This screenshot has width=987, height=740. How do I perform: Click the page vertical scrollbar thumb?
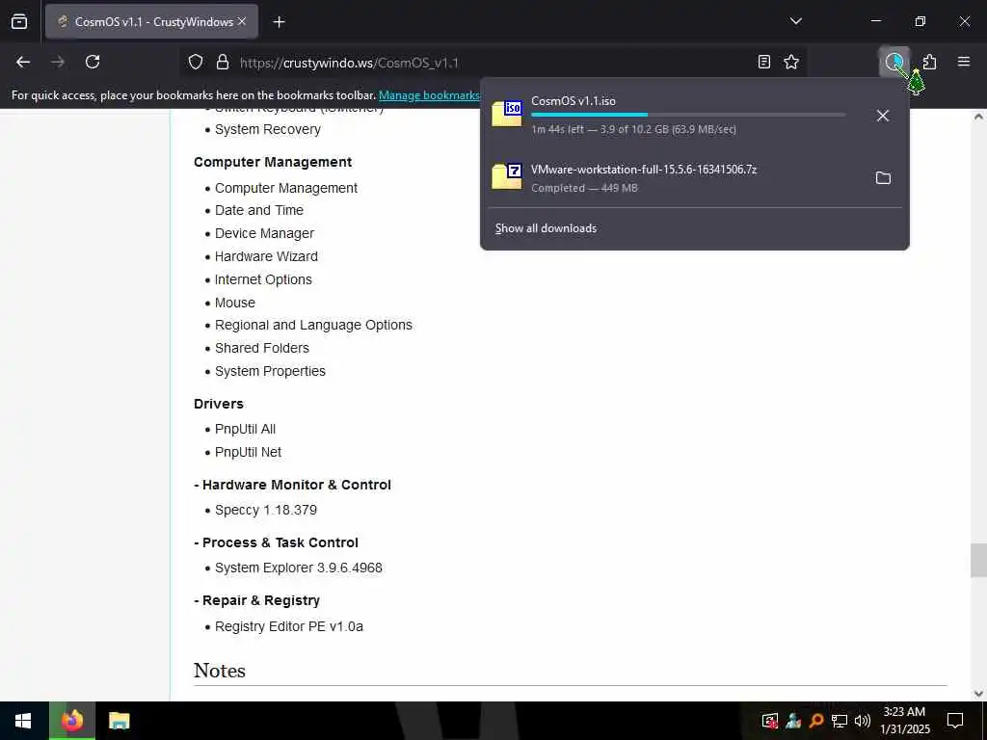coord(978,560)
